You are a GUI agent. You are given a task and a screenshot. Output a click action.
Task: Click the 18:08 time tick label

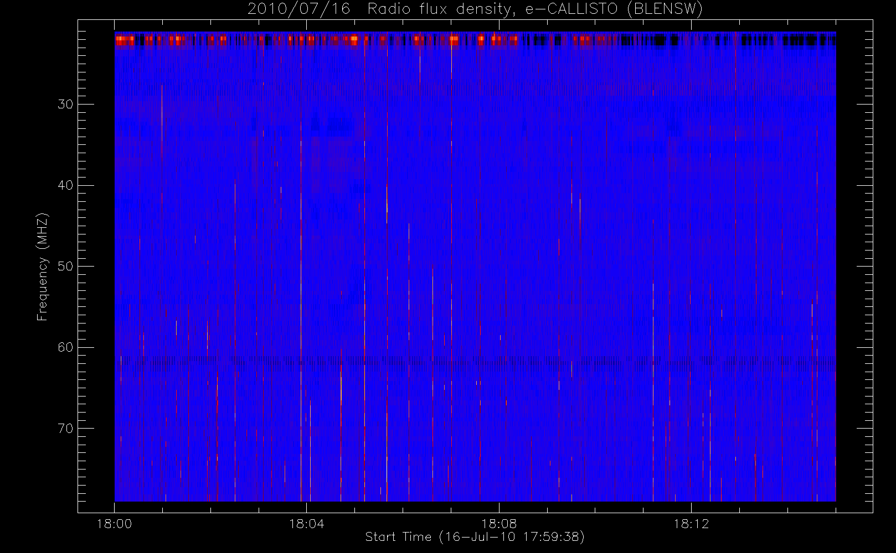(x=499, y=524)
